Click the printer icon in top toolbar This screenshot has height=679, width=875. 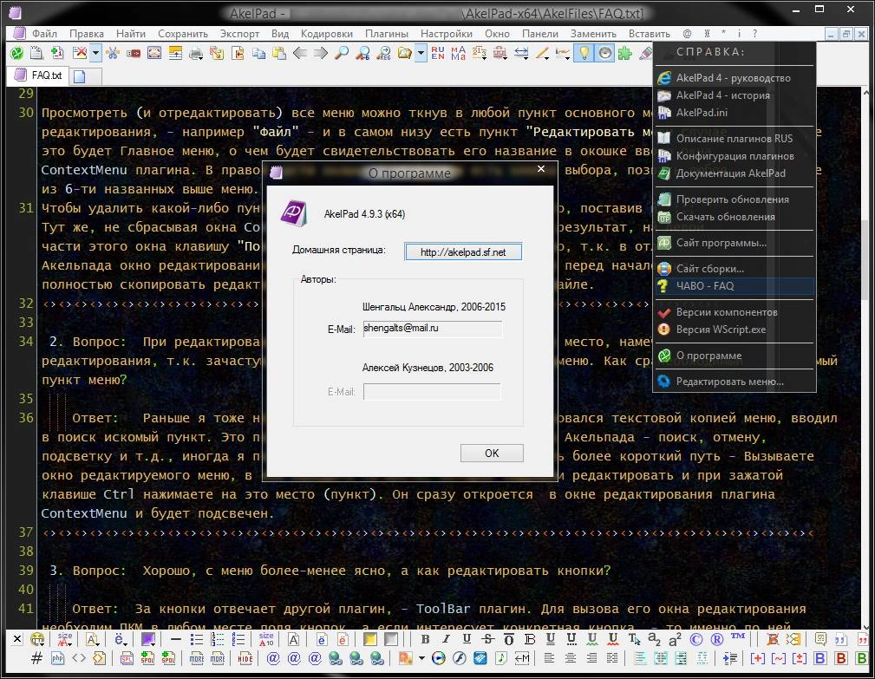click(x=195, y=53)
